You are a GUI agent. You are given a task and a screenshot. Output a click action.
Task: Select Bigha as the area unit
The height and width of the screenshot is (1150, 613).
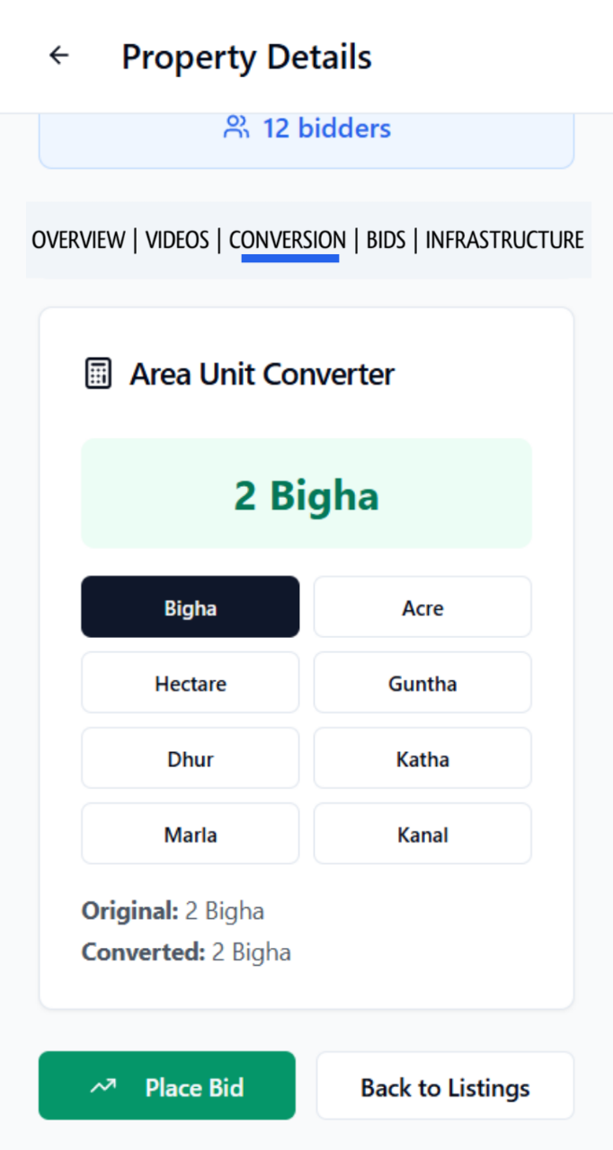[x=191, y=607]
